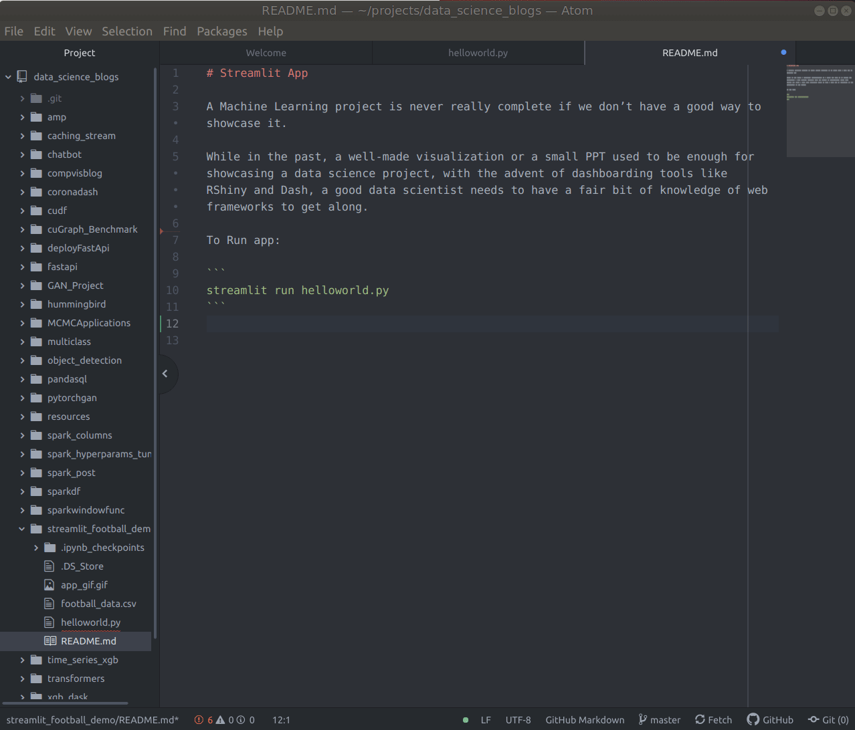Image resolution: width=855 pixels, height=730 pixels.
Task: Collapse the streamlit_football_demo folder chevron
Action: coord(22,529)
